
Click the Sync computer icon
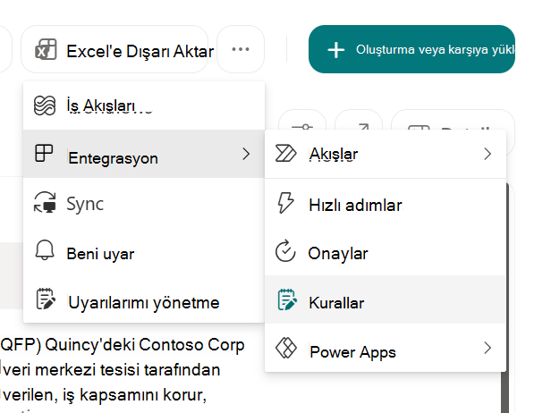45,202
